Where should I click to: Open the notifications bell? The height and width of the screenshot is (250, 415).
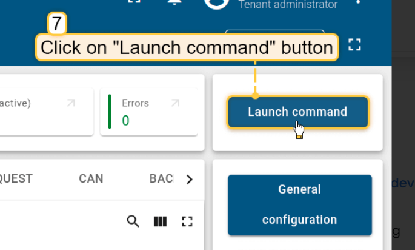[x=174, y=2]
